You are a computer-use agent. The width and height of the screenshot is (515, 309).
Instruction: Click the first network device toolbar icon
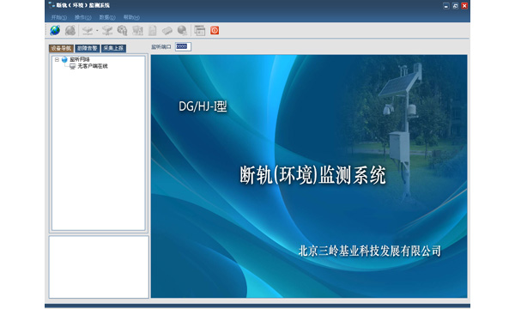pos(88,31)
